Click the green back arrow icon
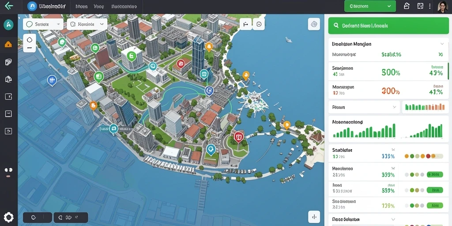This screenshot has width=452, height=226. [x=9, y=6]
